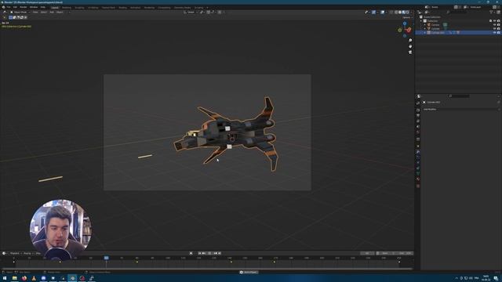Switch to solid viewport shading

400,13
